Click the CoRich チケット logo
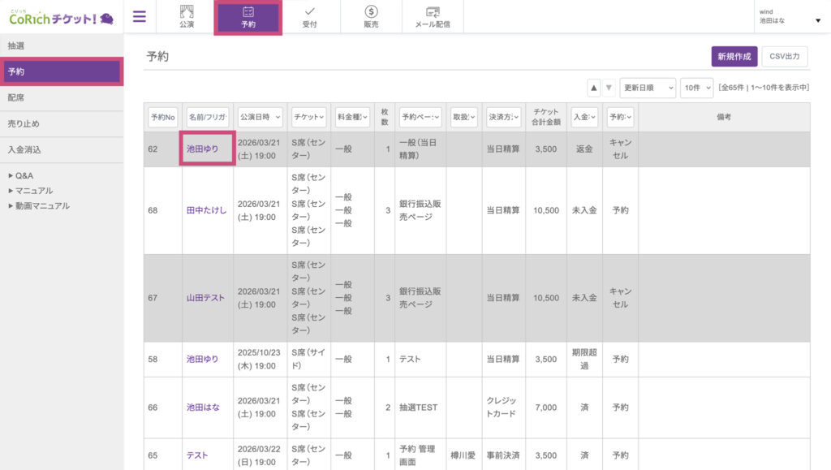 (61, 17)
